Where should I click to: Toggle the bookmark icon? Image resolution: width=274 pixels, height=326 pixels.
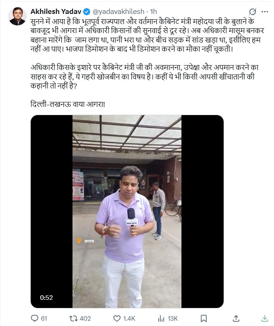coord(204,318)
